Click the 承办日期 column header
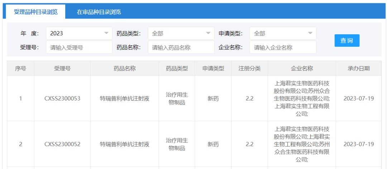Screen dimensions: 387x169 [358, 68]
